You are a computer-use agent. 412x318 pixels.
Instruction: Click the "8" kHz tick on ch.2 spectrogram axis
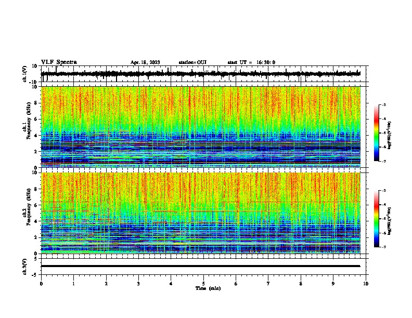pyautogui.click(x=36, y=189)
